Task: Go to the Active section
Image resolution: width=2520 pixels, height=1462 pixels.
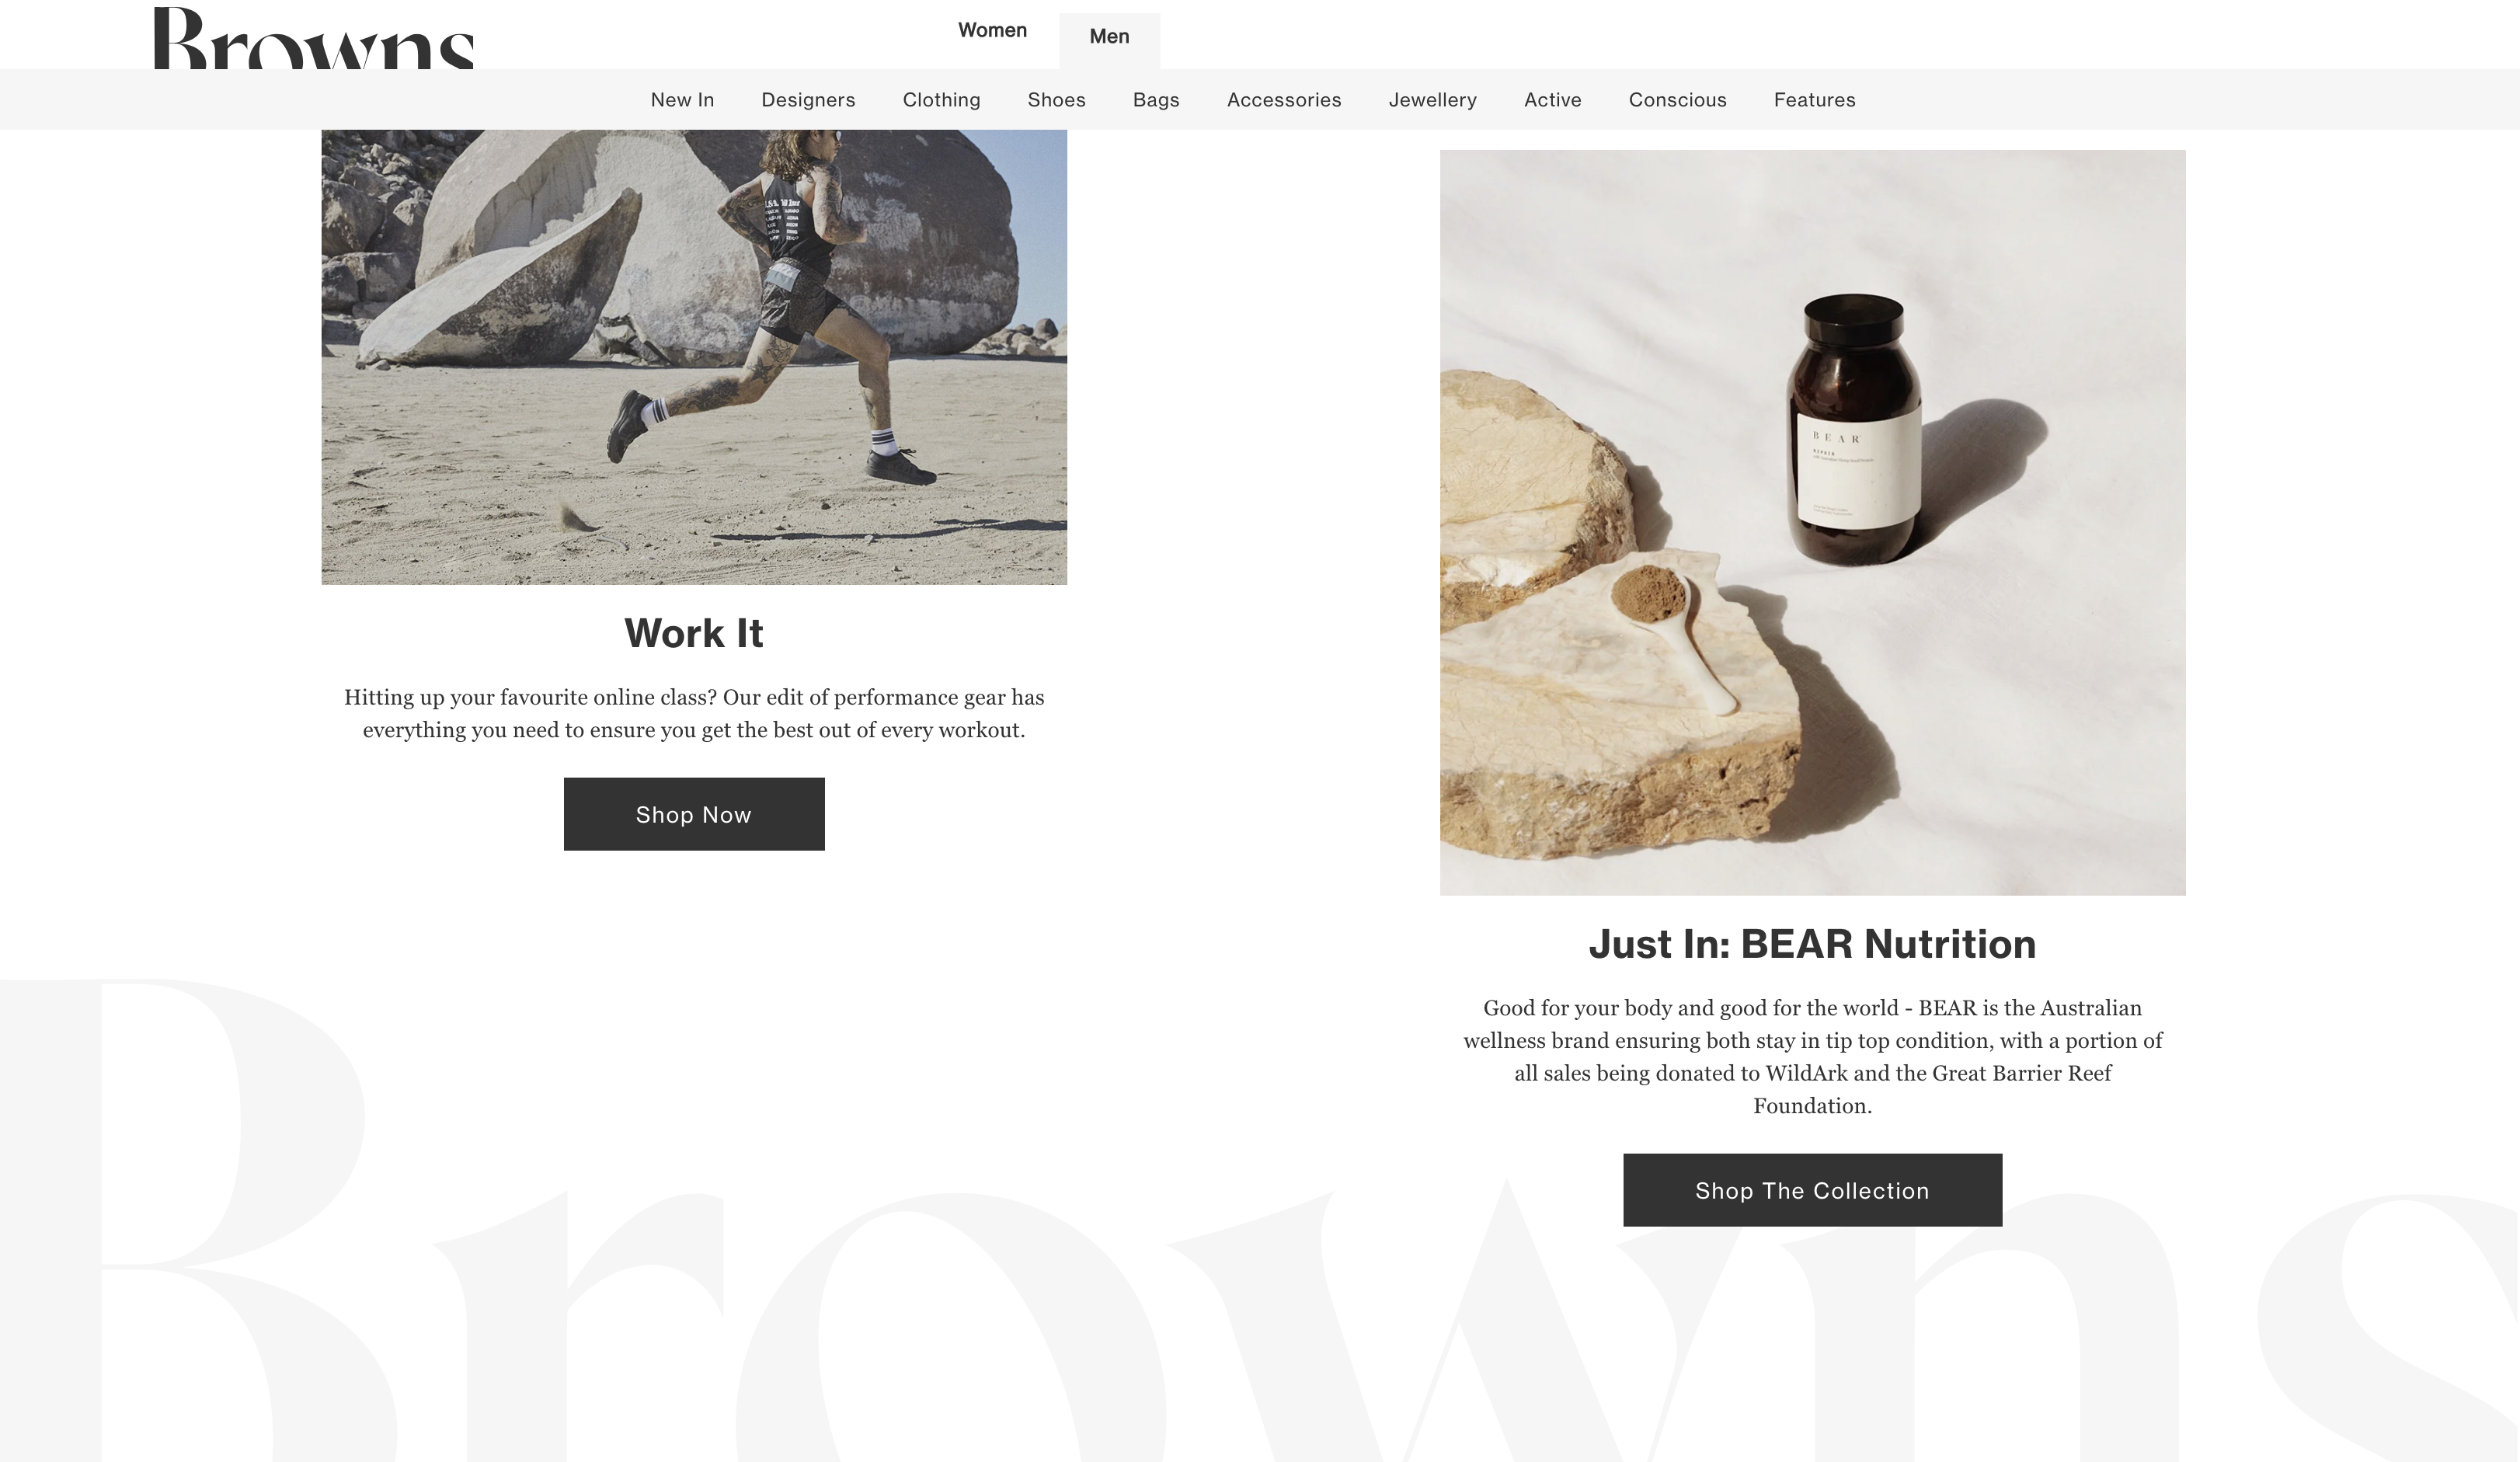Action: tap(1552, 100)
